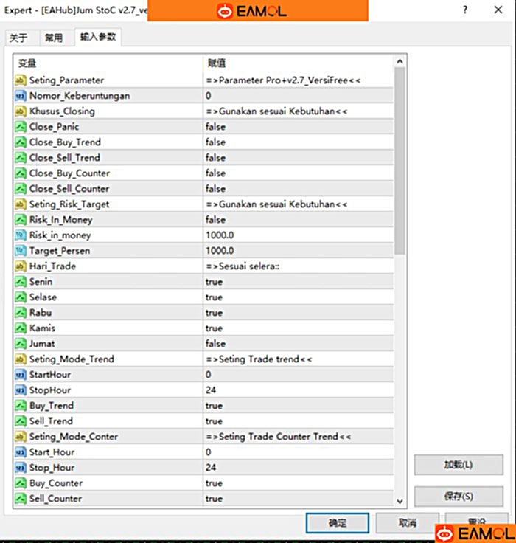The height and width of the screenshot is (543, 516).
Task: Click the scroll down arrow of parameter list
Action: click(x=400, y=501)
